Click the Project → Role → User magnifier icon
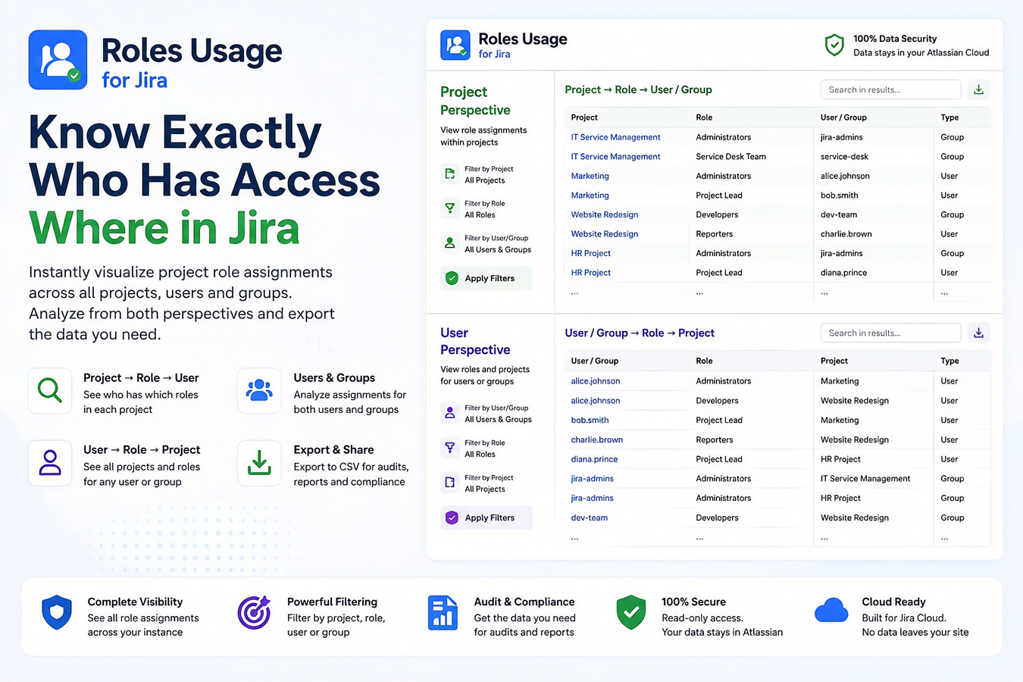 tap(50, 391)
